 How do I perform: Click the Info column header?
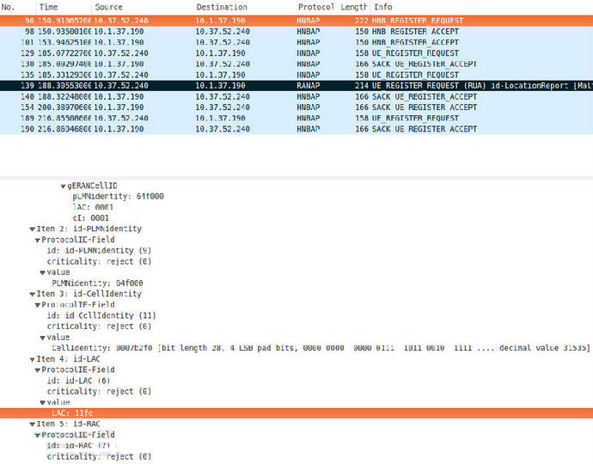pos(482,7)
